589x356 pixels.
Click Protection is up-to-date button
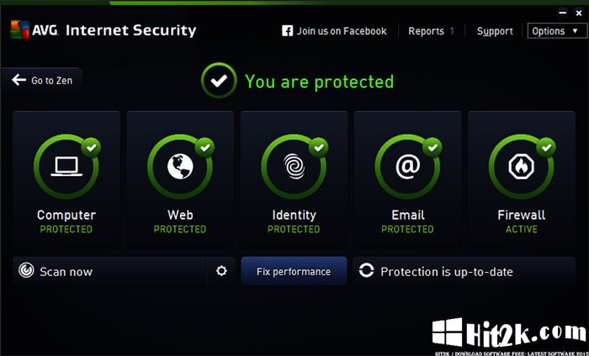tap(446, 271)
